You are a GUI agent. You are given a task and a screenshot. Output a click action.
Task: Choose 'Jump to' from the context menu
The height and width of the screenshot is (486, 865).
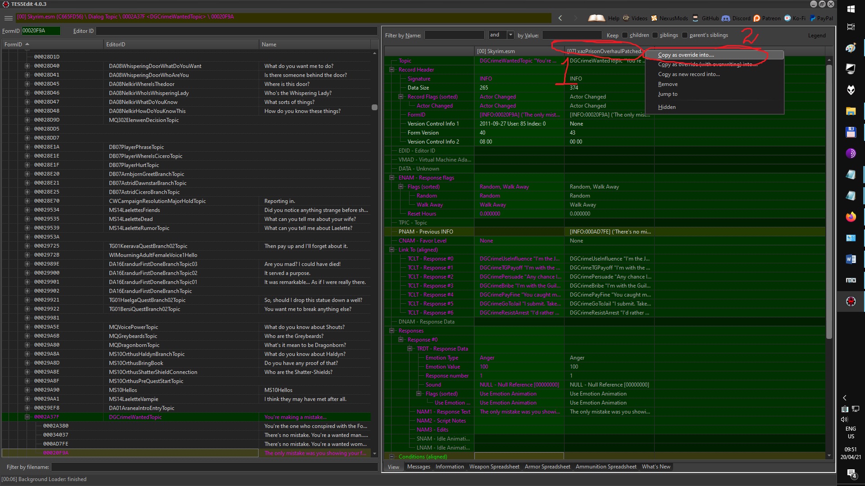(715, 94)
